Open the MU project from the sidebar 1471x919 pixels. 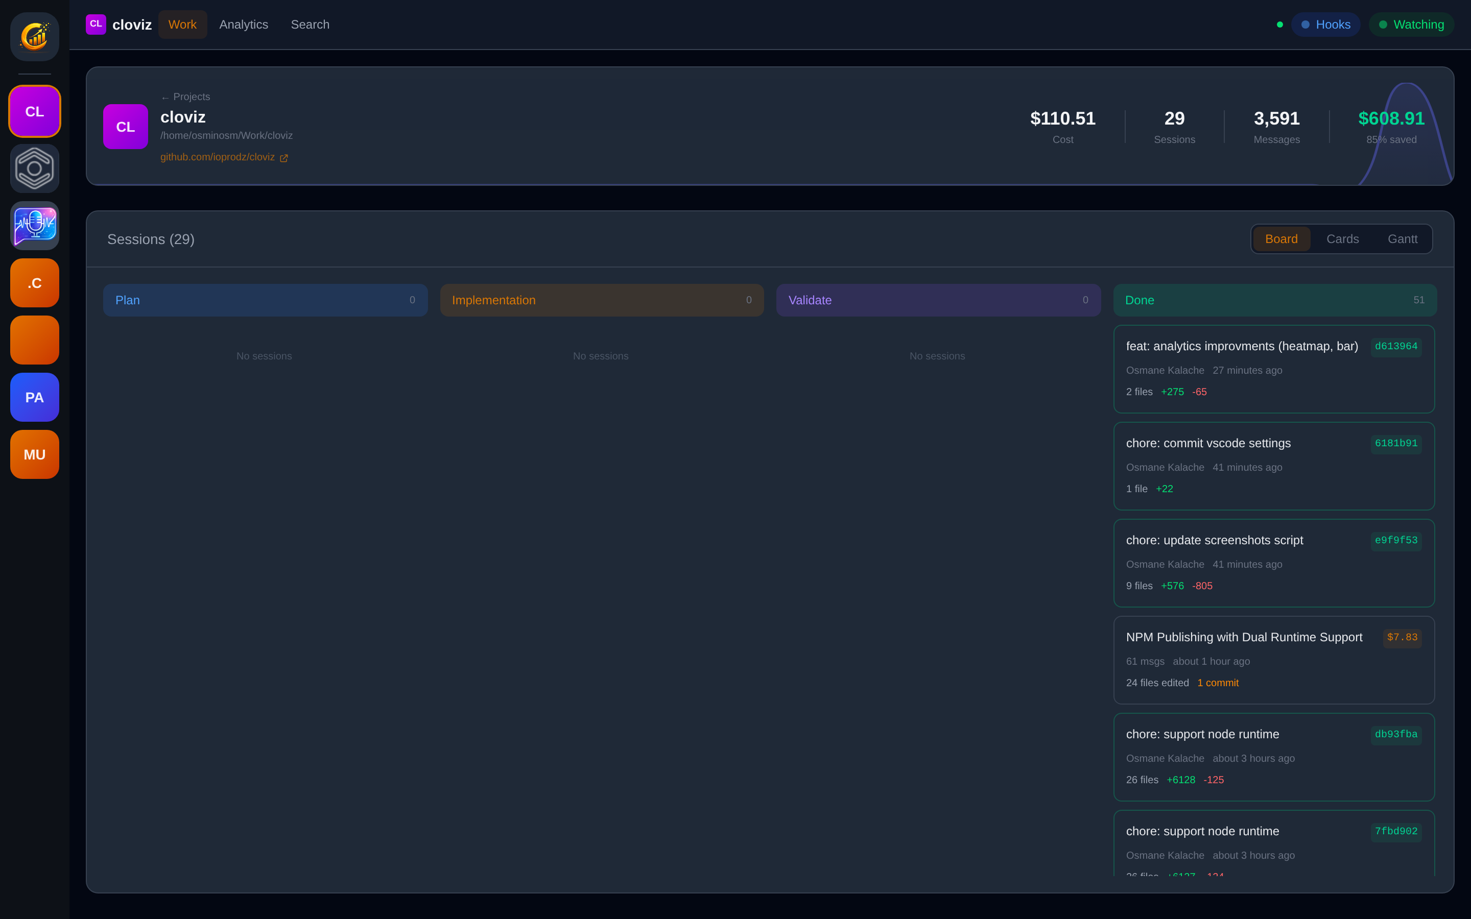coord(34,454)
